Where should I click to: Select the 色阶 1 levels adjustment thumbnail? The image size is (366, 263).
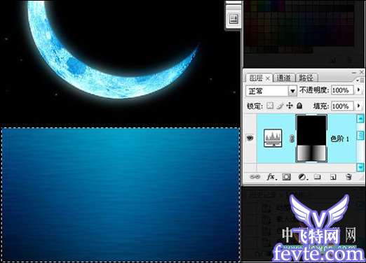point(273,138)
